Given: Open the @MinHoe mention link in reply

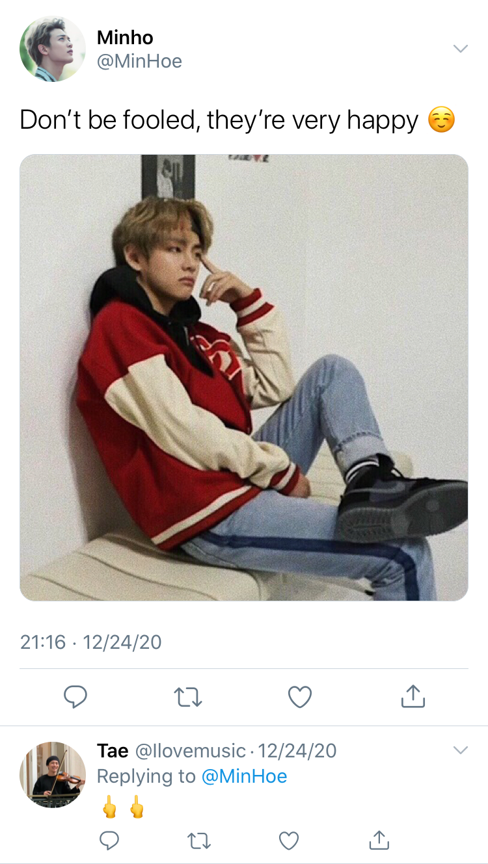Looking at the screenshot, I should (244, 776).
